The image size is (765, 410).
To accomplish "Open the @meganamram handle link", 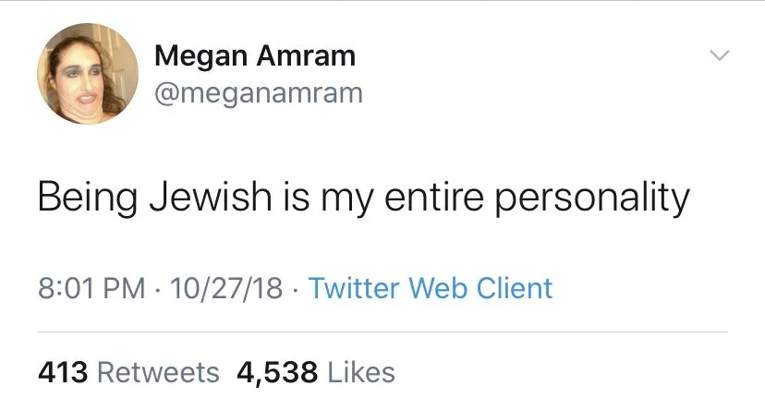I will [258, 93].
